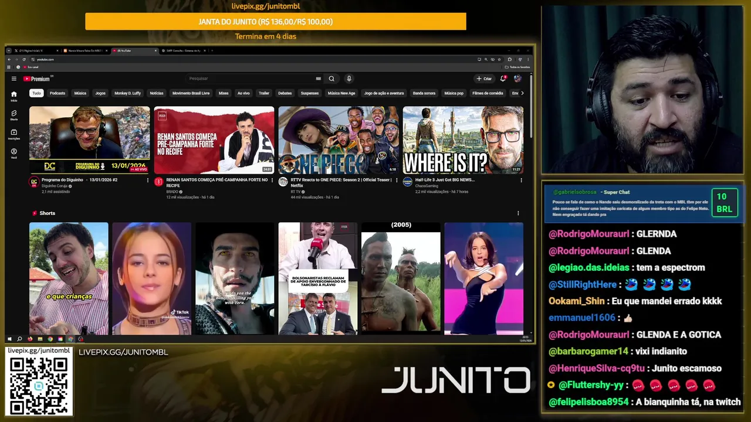Open the Windows Start button
Screen dimensions: 751x422
(x=9, y=339)
